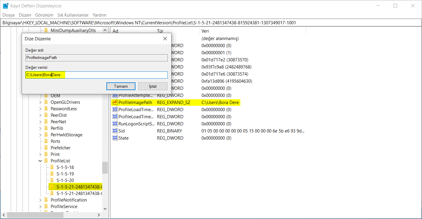Select the ProfileImagePath string value icon
This screenshot has height=219, width=422.
[115, 103]
